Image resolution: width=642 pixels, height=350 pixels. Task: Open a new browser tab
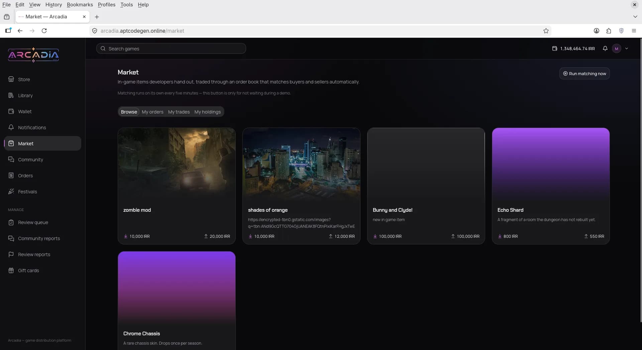pos(97,17)
